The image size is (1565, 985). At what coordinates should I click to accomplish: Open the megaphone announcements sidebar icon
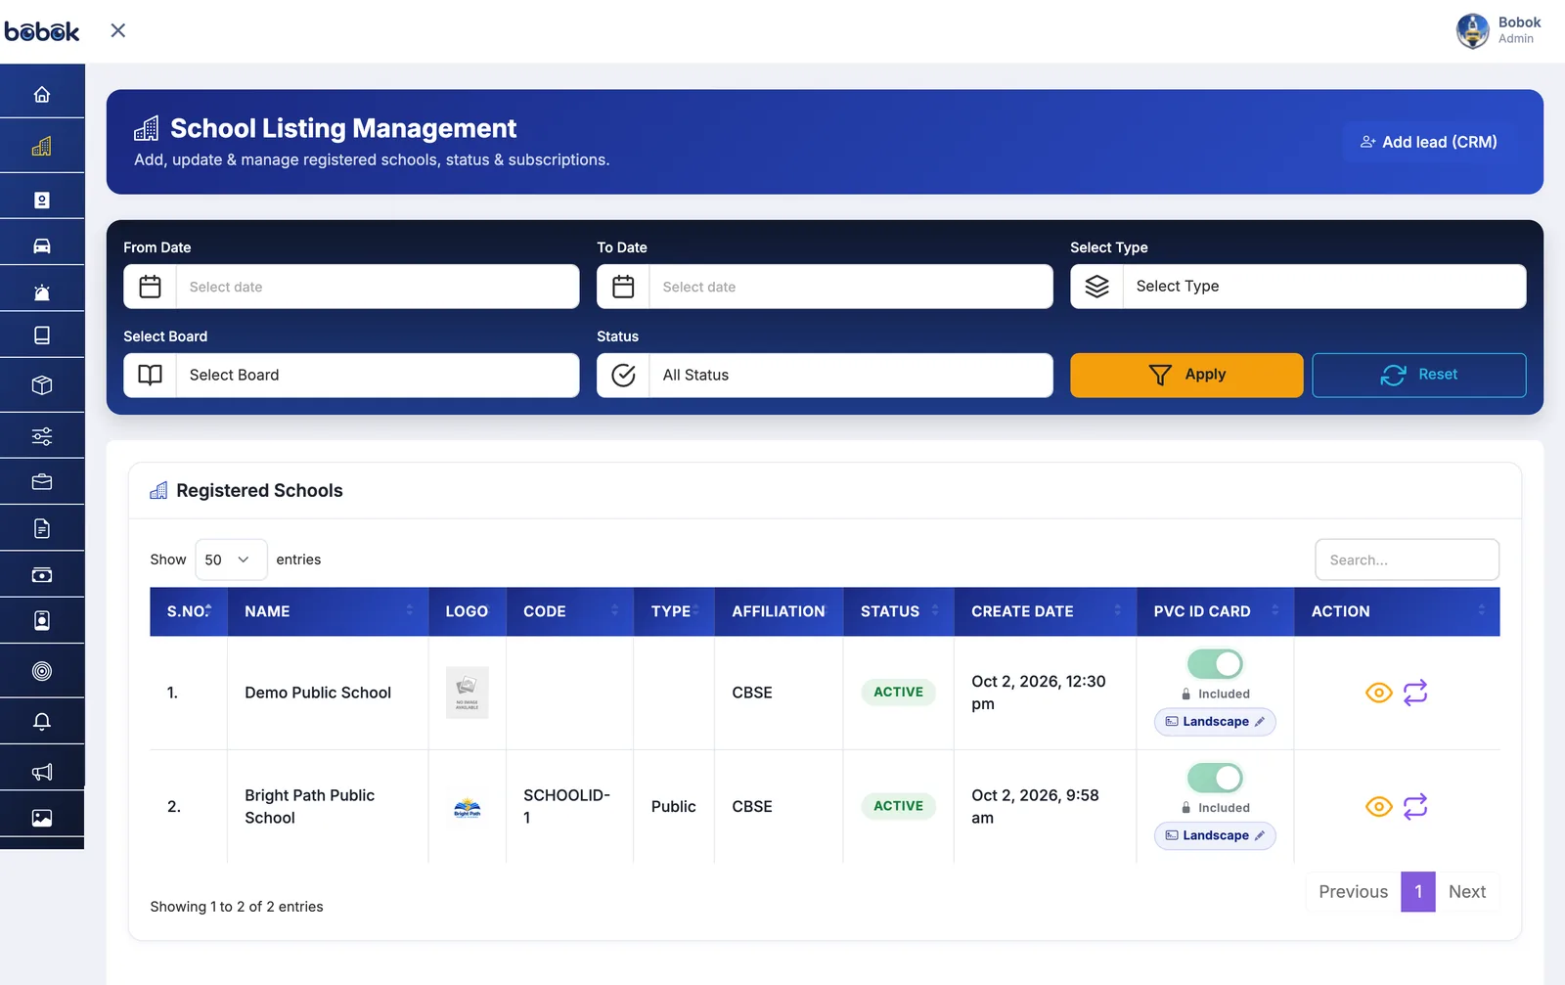point(42,773)
